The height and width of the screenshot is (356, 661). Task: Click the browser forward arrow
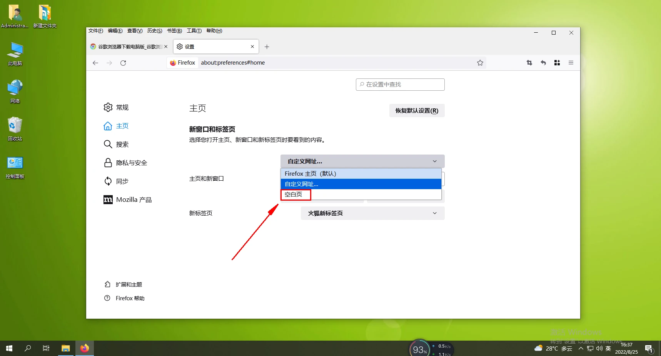coord(109,63)
